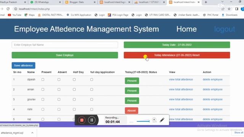Click rishi's Absent status badge
The height and width of the screenshot is (137, 244).
[132, 111]
